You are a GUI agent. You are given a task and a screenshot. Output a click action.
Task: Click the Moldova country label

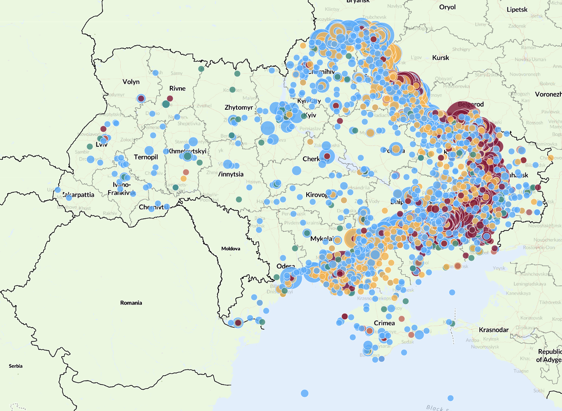pyautogui.click(x=231, y=249)
